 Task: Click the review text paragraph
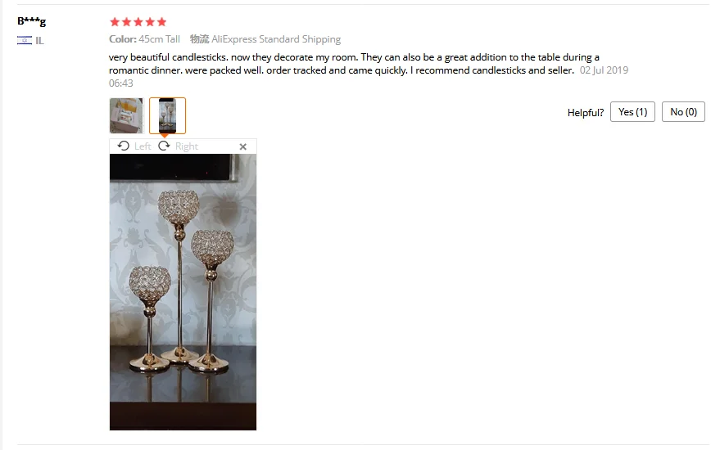354,64
